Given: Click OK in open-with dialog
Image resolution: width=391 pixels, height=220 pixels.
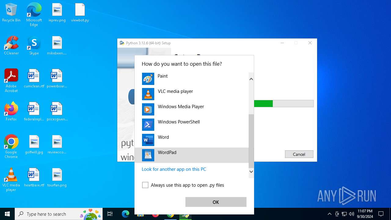Looking at the screenshot, I should (216, 202).
